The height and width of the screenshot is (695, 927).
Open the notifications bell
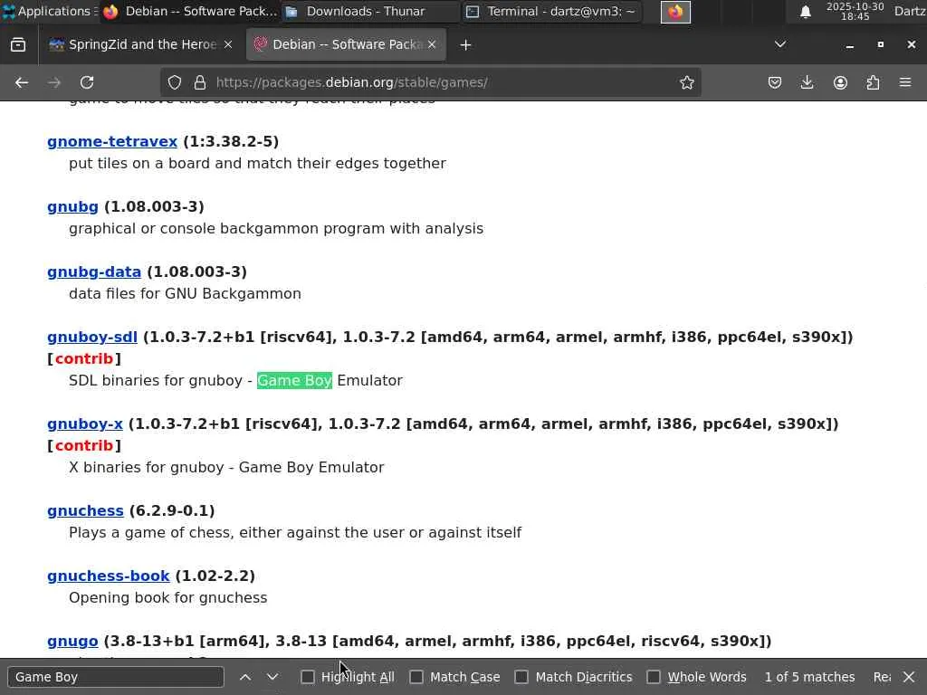(x=805, y=12)
